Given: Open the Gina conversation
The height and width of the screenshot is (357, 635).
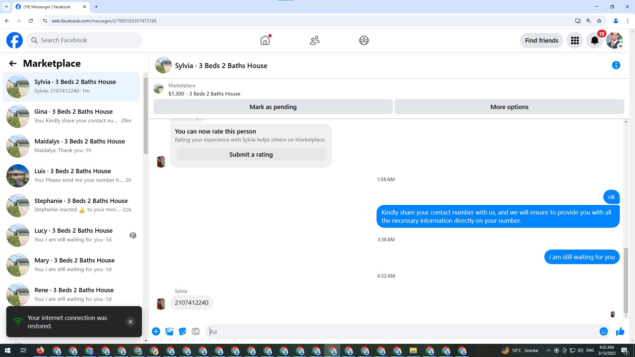Looking at the screenshot, I should (71, 116).
